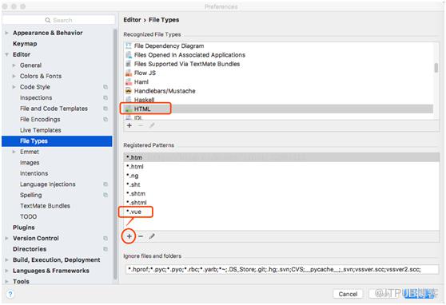Click the File and Code Templates project-level icon
Image resolution: width=446 pixels, height=305 pixels.
point(106,109)
